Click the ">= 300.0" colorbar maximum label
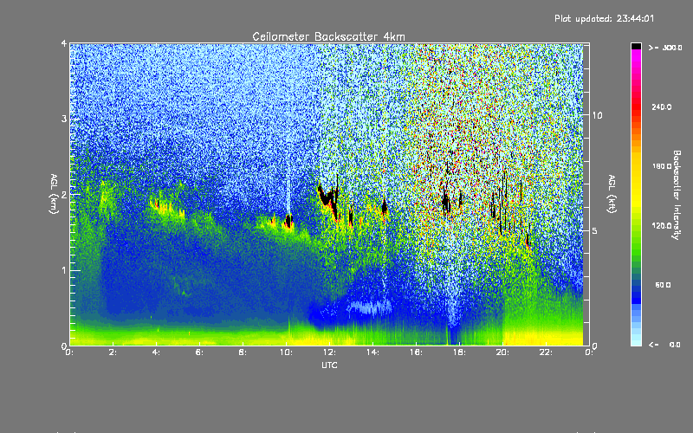The height and width of the screenshot is (433, 693). click(665, 48)
